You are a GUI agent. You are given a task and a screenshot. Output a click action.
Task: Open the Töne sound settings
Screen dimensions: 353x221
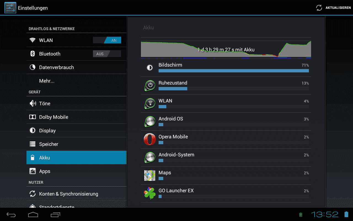click(x=76, y=104)
